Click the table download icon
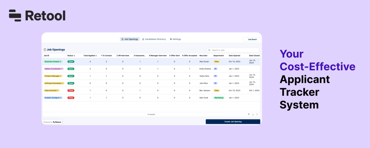The width and height of the screenshot is (370, 148). pos(253,114)
